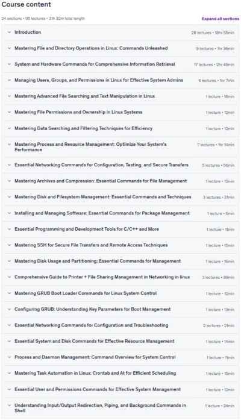Expand chevron for Mastering Archives and Compression

click(10, 181)
